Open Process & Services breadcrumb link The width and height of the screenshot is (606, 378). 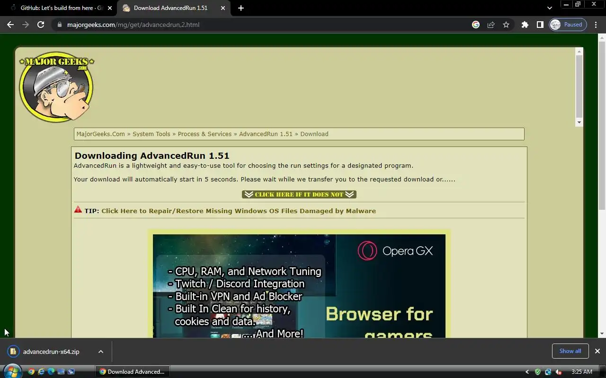coord(205,134)
